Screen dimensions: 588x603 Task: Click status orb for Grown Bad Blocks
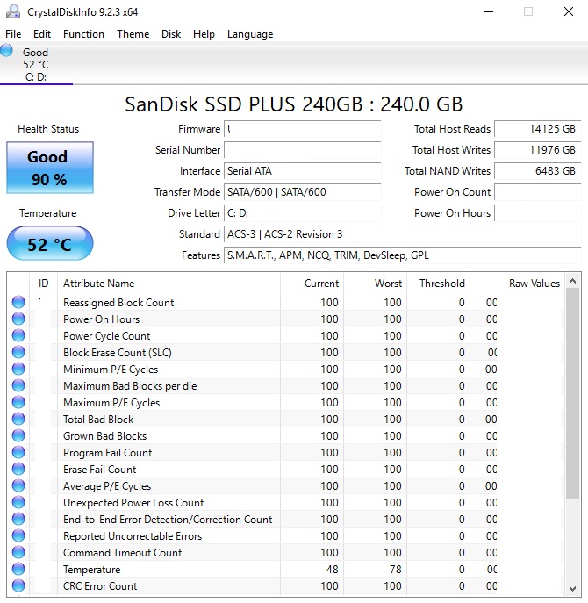18,435
